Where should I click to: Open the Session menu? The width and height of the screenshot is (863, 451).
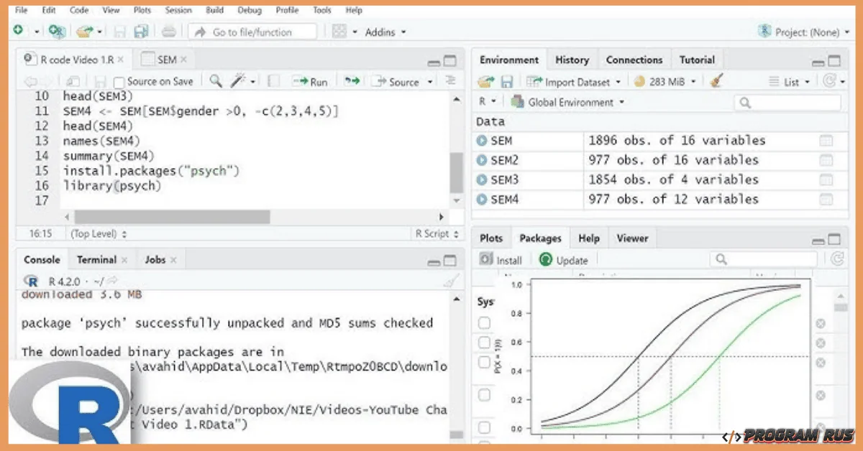(178, 10)
